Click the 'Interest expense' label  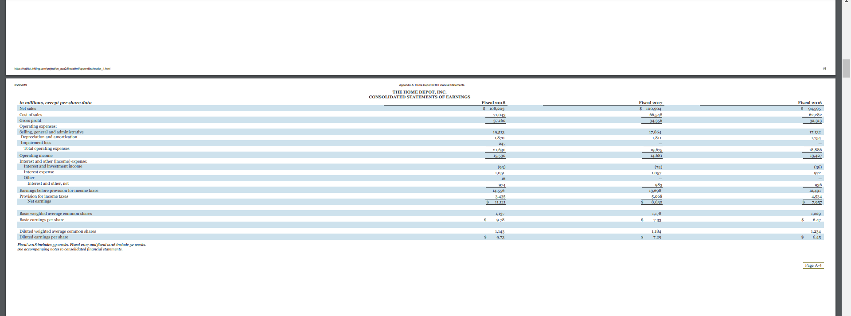(x=39, y=172)
